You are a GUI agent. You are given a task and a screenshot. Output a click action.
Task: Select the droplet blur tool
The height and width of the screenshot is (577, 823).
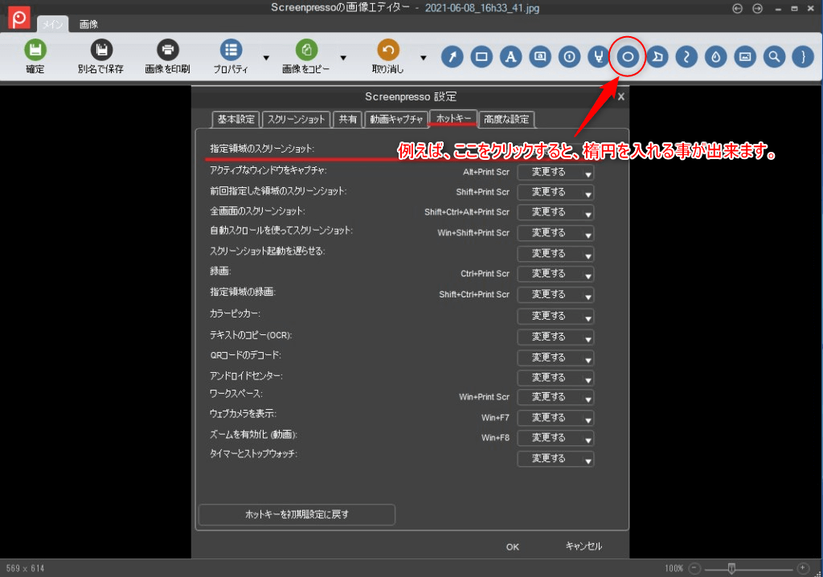tap(716, 57)
